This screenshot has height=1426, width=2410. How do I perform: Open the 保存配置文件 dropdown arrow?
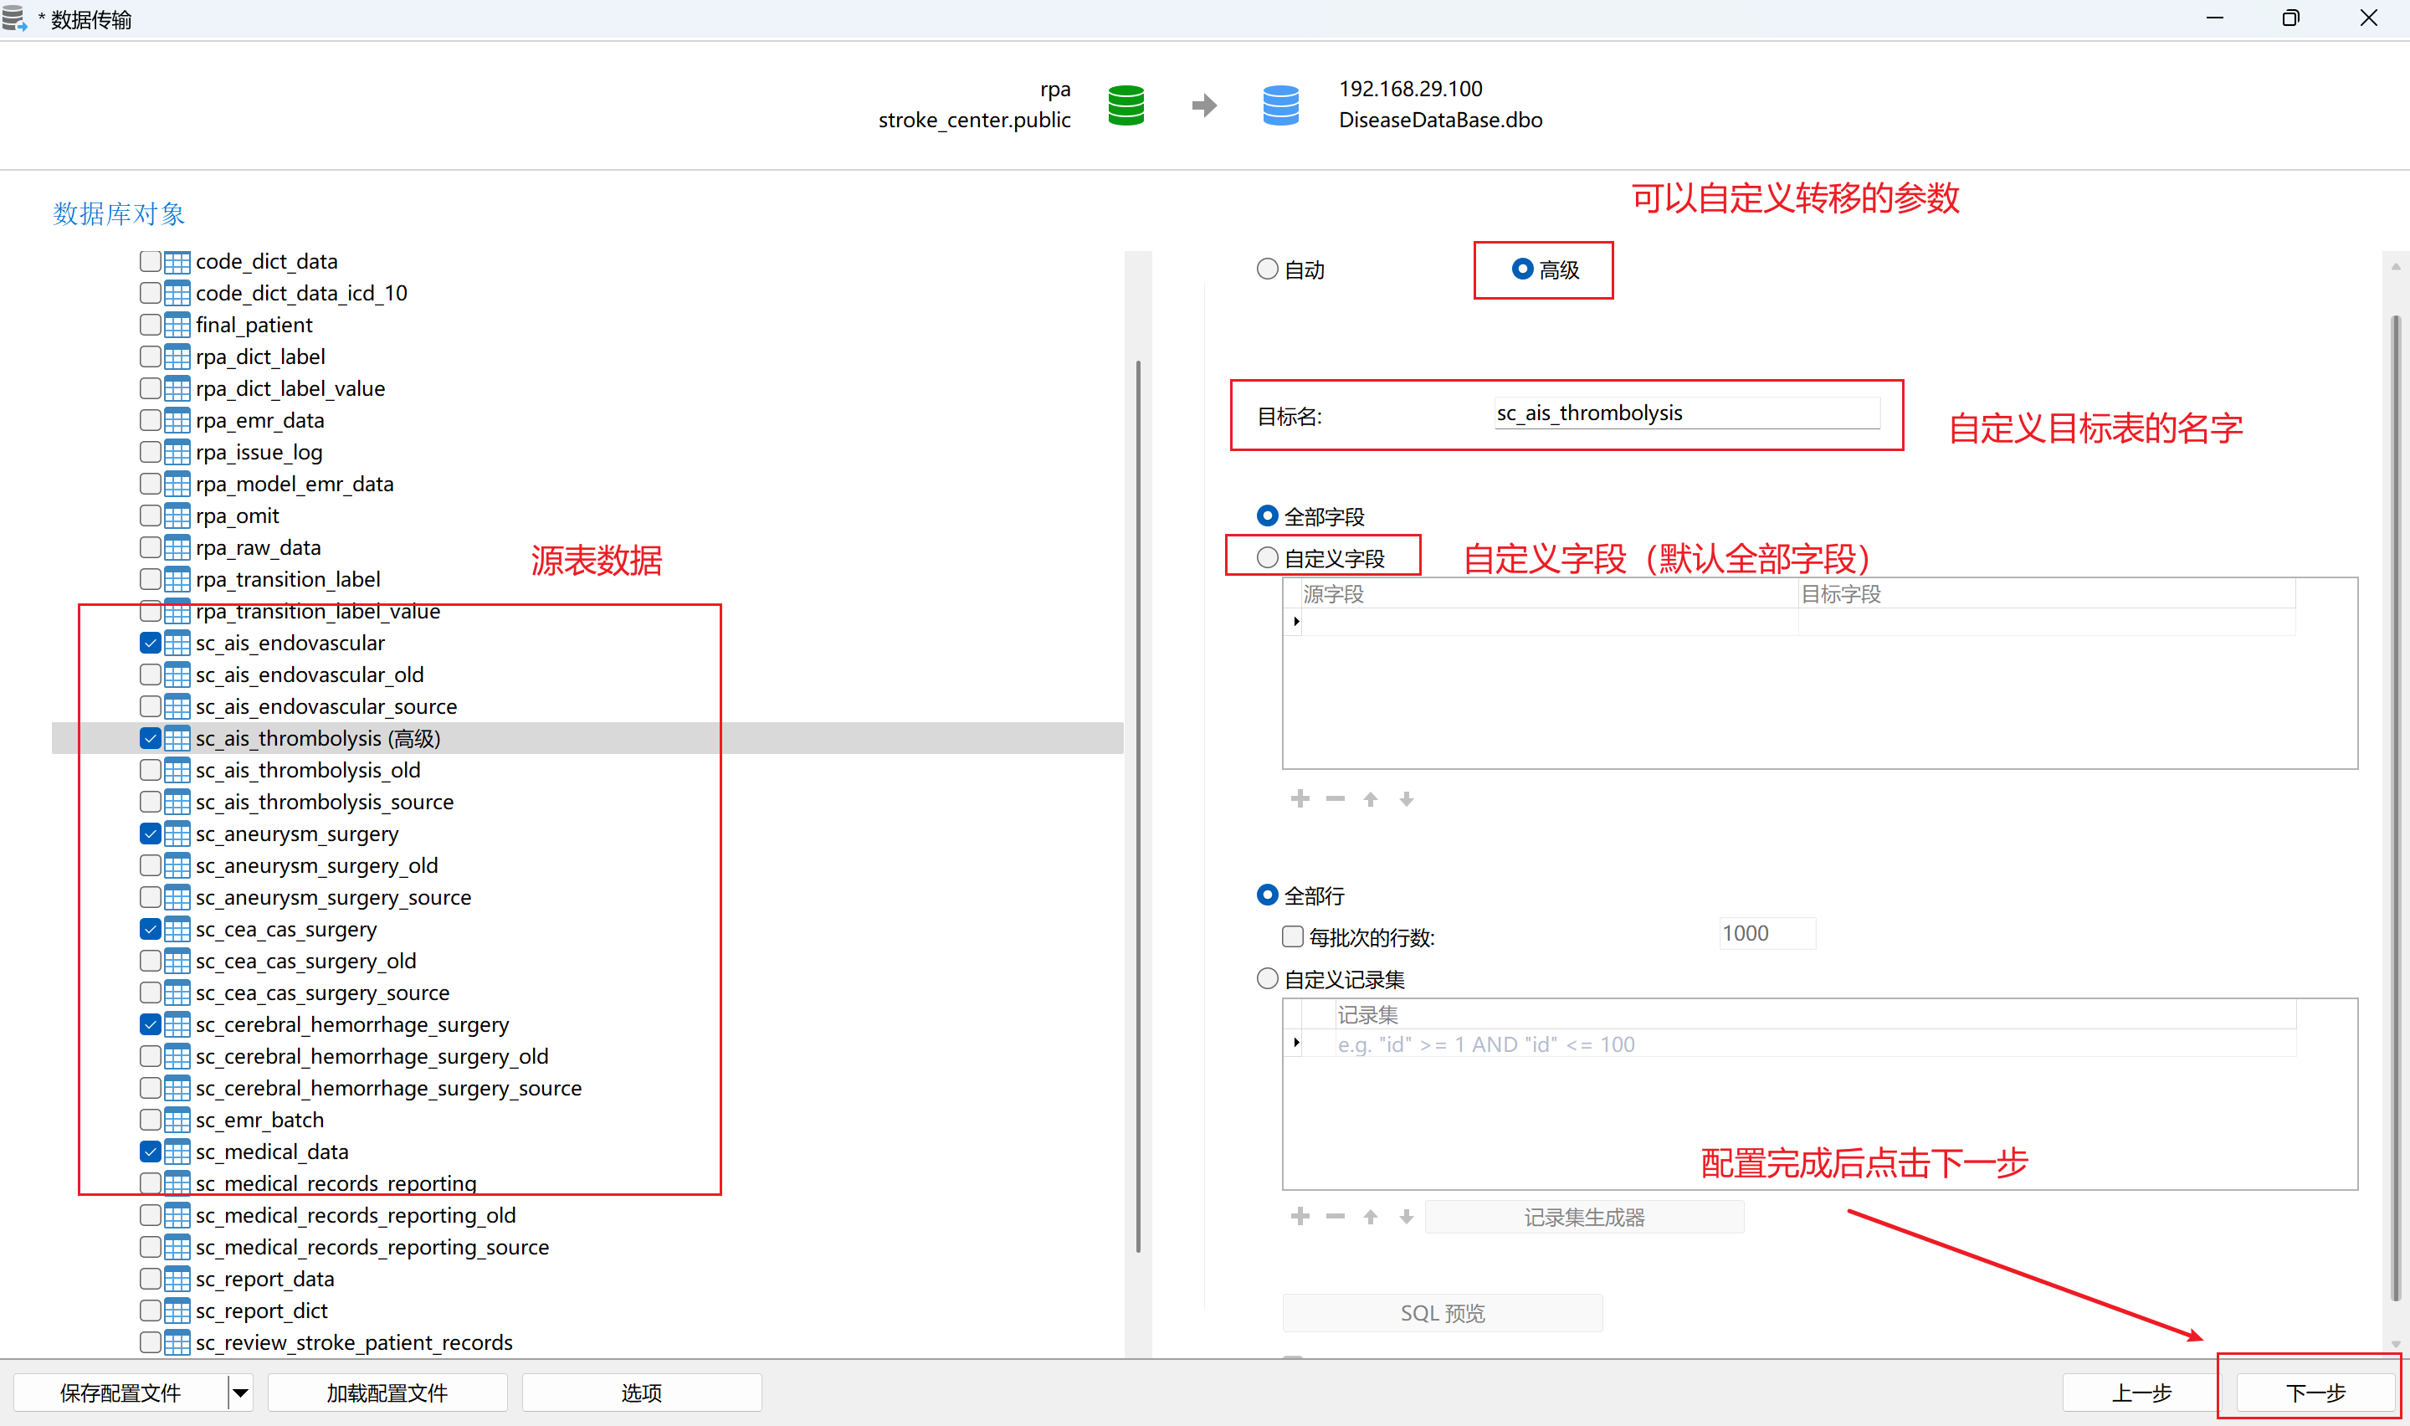[x=240, y=1393]
